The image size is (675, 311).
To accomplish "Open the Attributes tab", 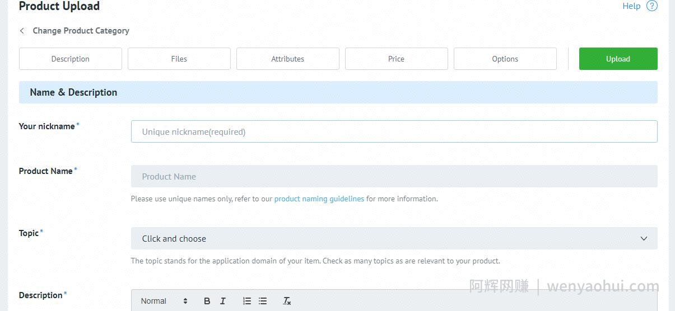I will 288,59.
